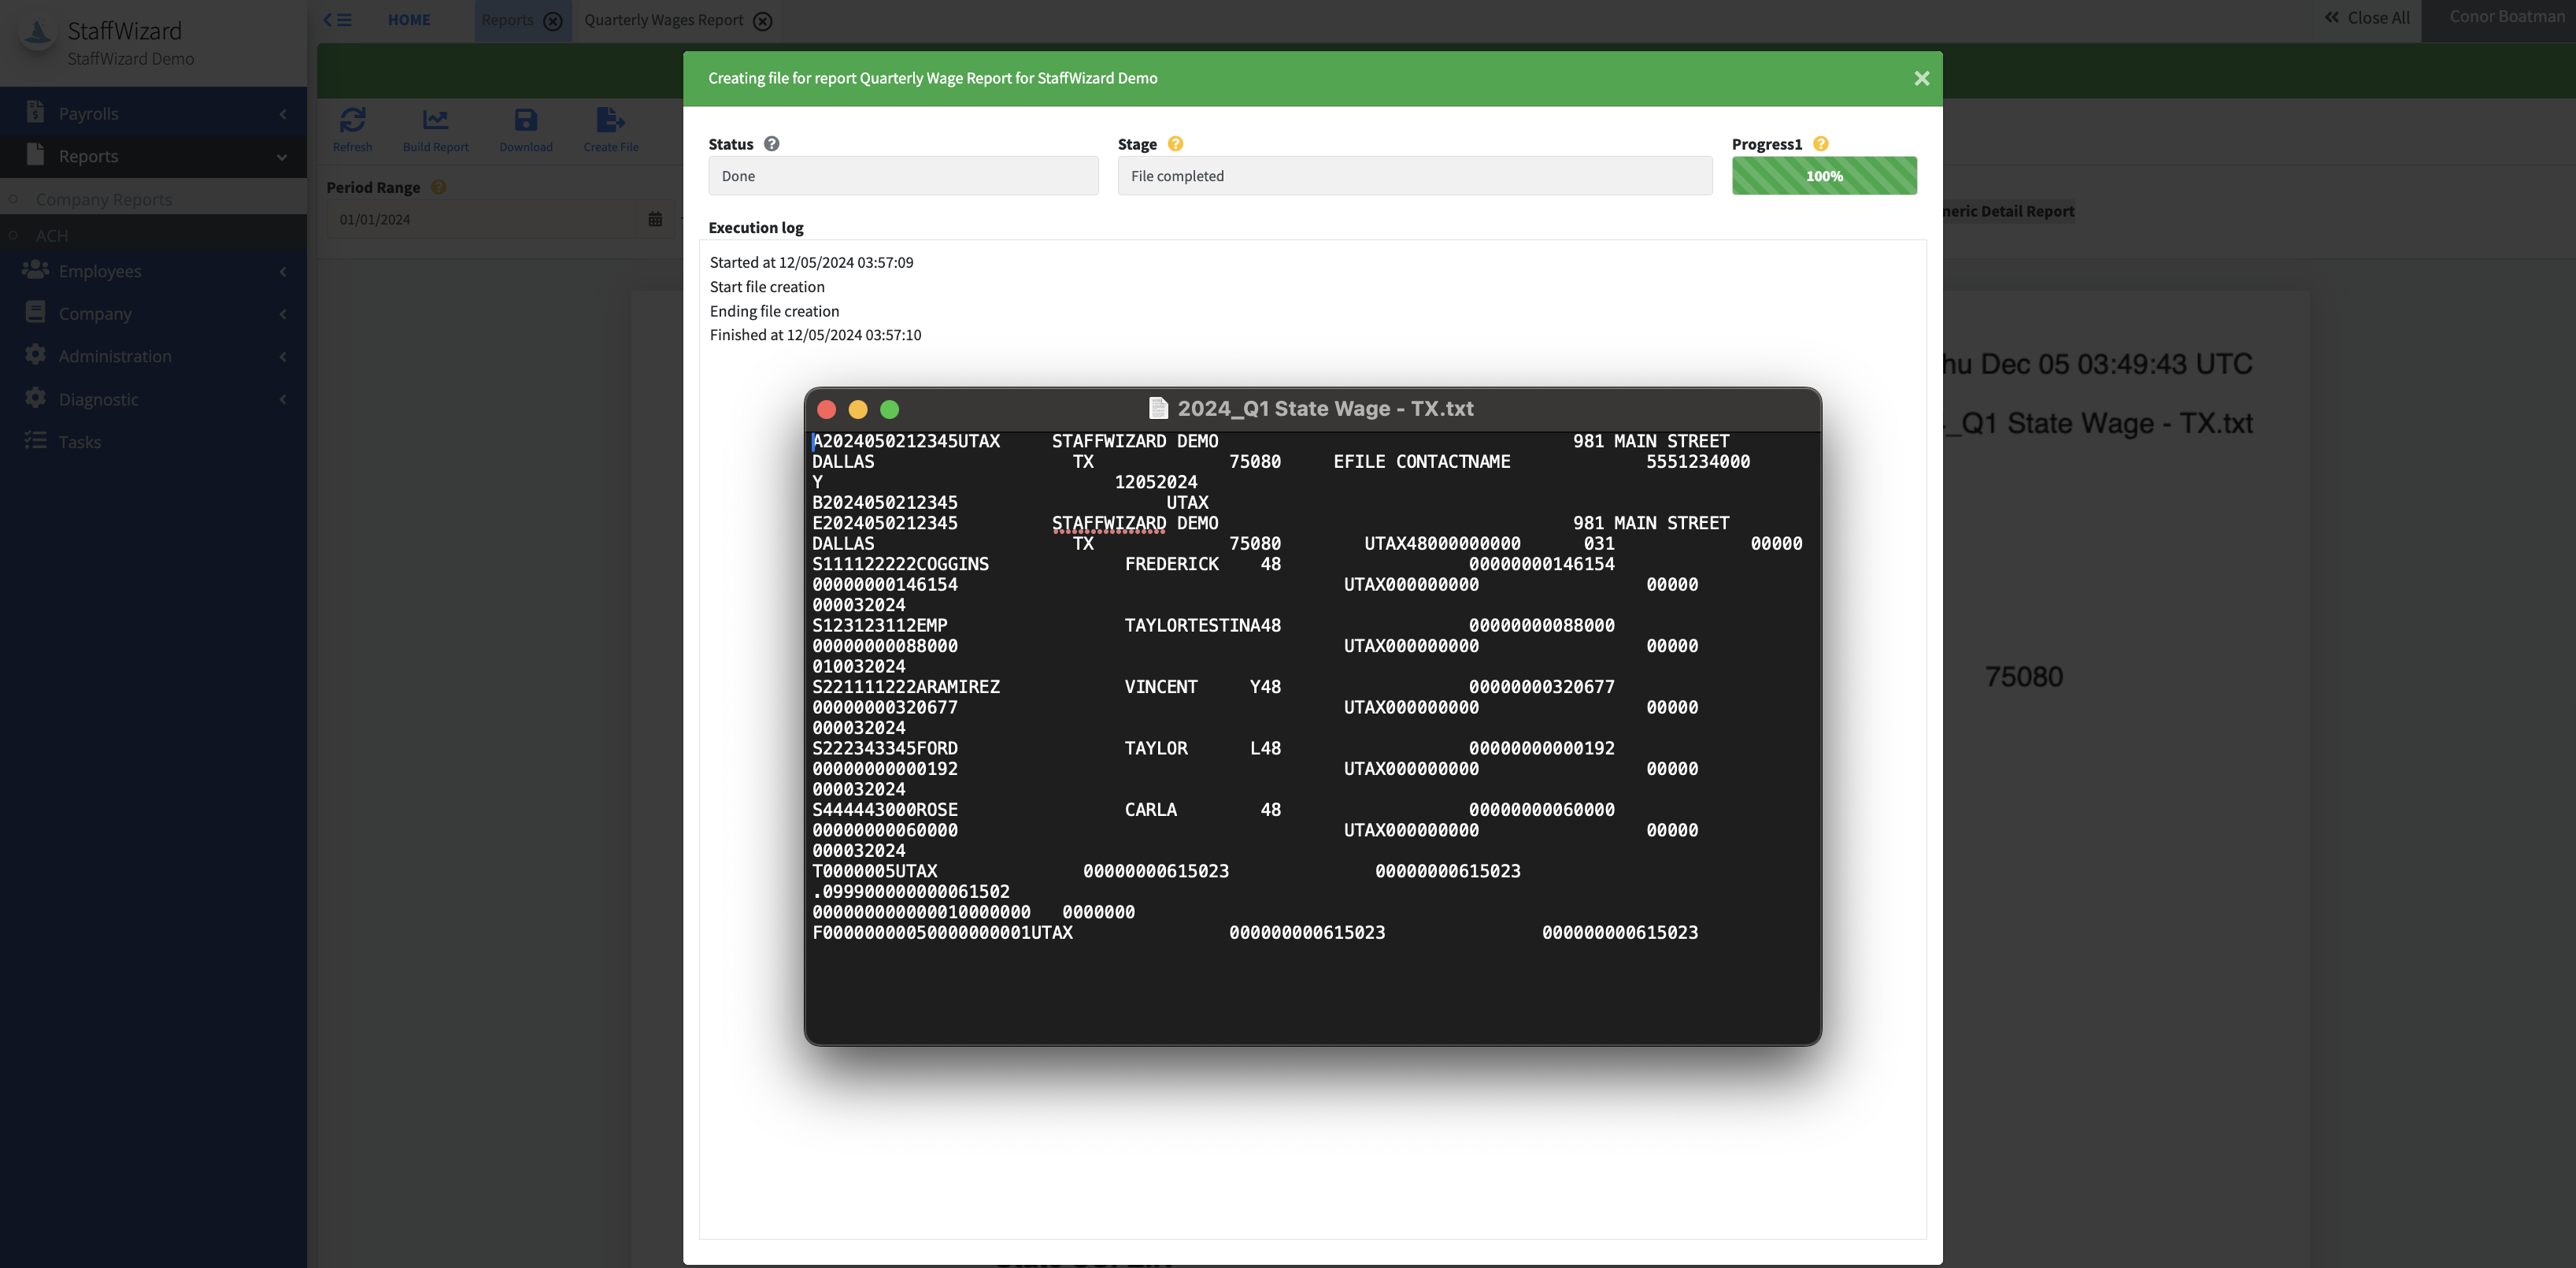Viewport: 2576px width, 1268px height.
Task: Open Company Reports in the sidebar
Action: coord(104,199)
